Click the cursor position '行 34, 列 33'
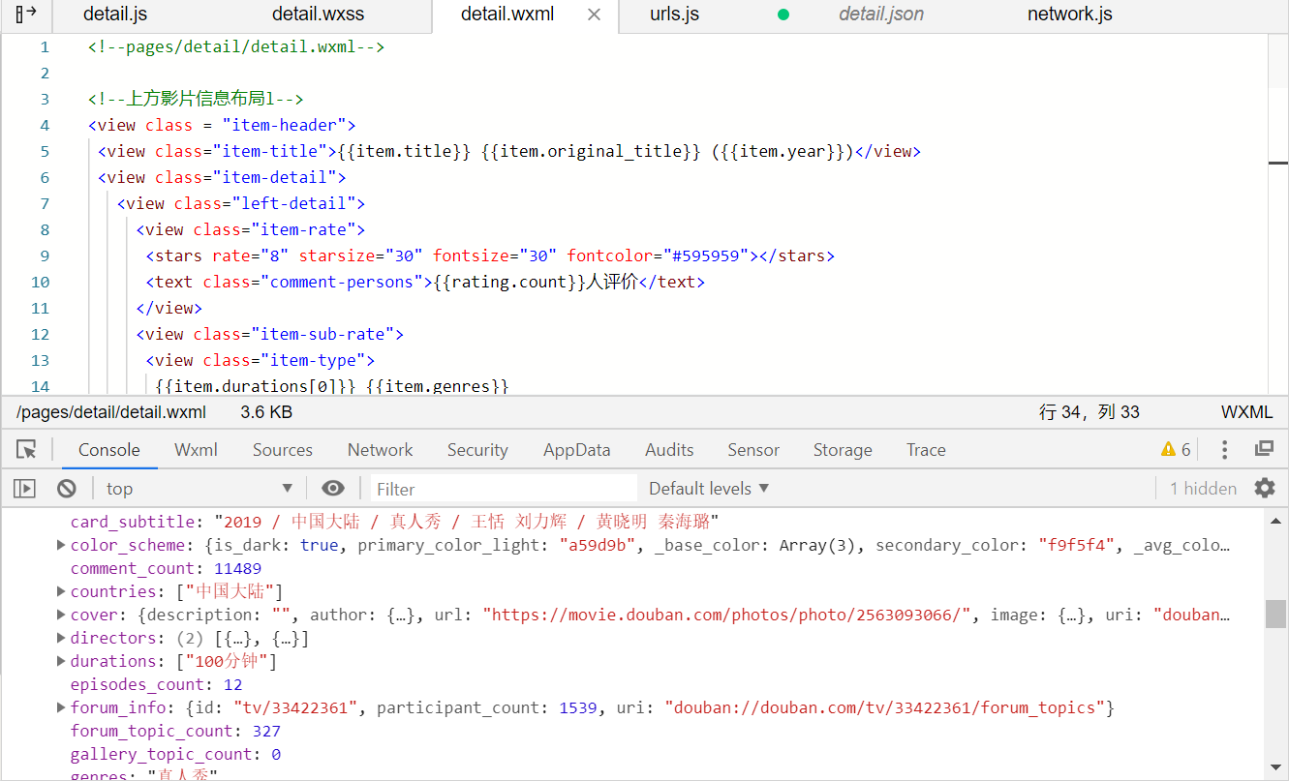This screenshot has width=1289, height=781. (x=1090, y=412)
